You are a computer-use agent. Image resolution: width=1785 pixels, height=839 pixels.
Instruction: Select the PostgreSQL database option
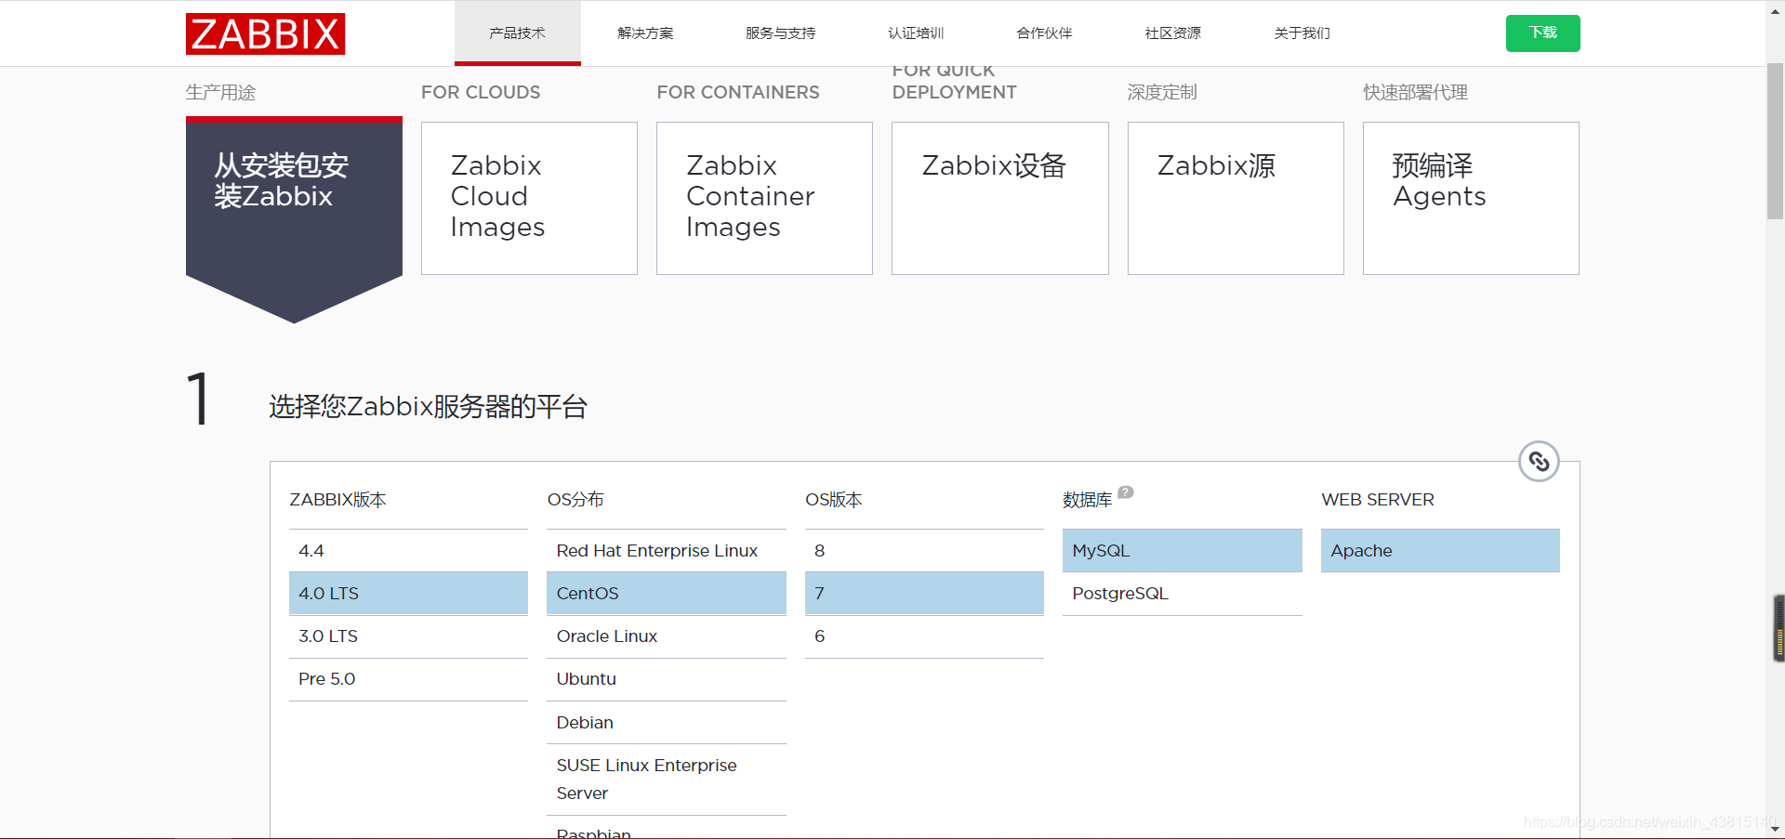[x=1181, y=593]
